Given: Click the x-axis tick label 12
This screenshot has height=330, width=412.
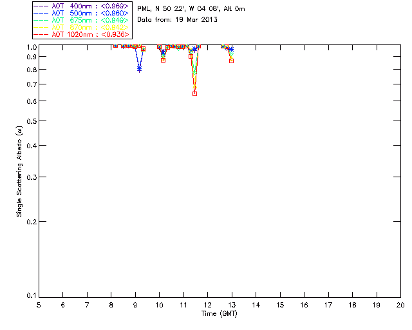Looking at the screenshot, I should pyautogui.click(x=207, y=305).
